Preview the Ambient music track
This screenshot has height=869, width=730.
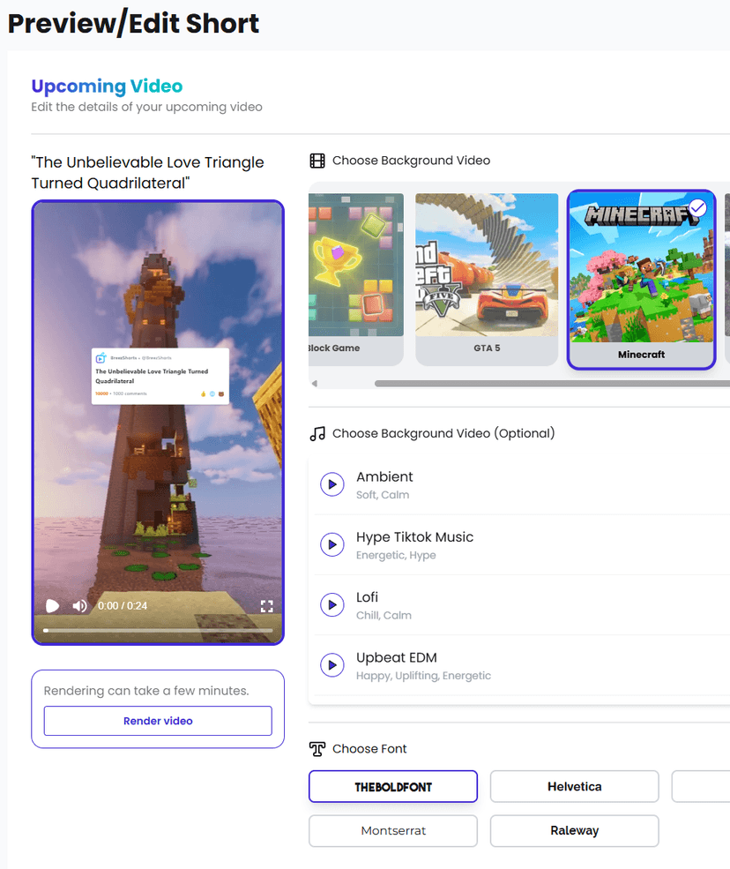tap(332, 483)
